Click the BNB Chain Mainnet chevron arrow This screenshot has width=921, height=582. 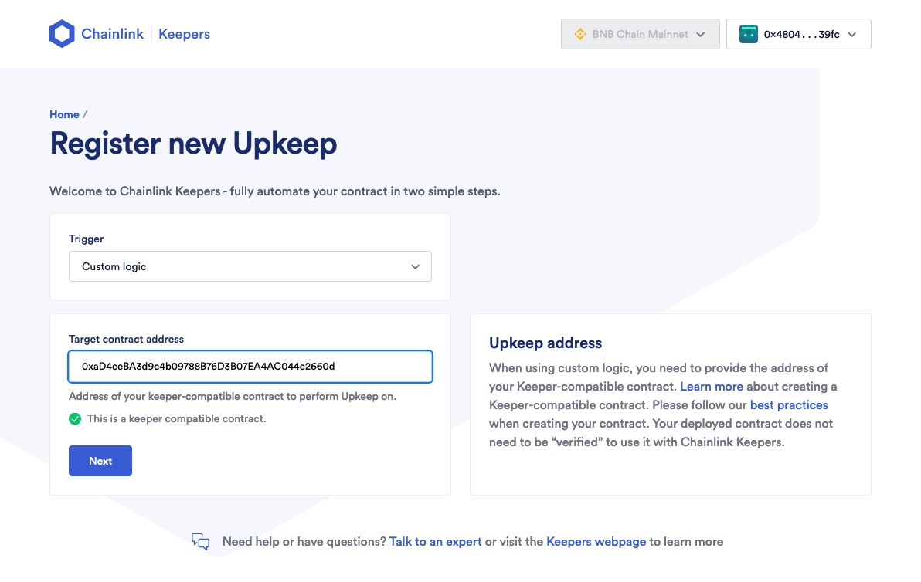tap(701, 35)
